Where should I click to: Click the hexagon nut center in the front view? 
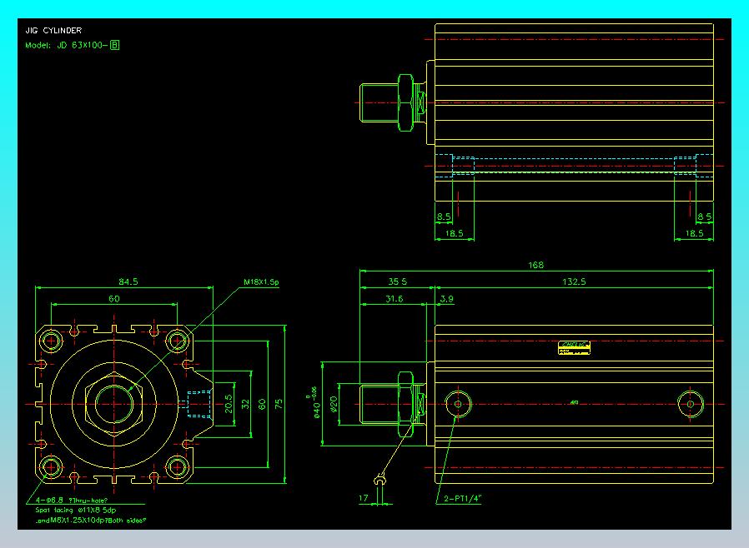point(113,404)
